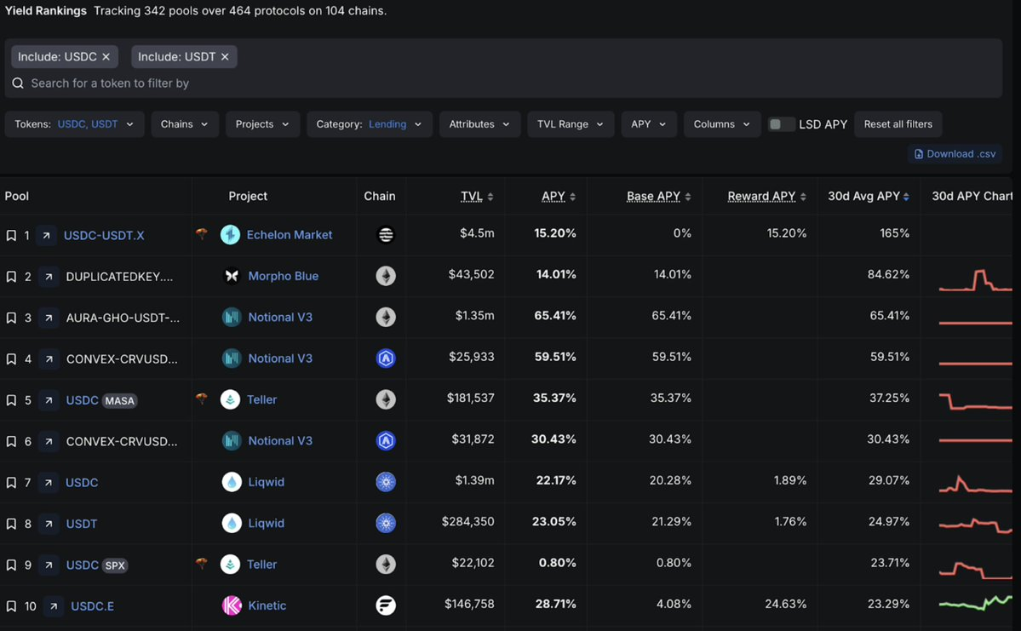This screenshot has height=631, width=1021.
Task: Bookmark the DUPLICATEDKEY pool row
Action: (11, 277)
